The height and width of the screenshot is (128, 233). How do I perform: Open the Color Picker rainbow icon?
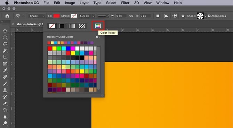(98, 26)
